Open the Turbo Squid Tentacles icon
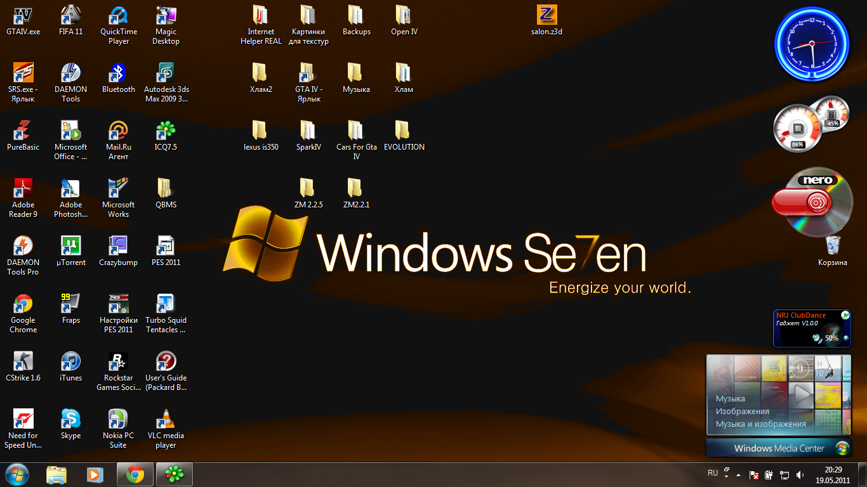 (166, 313)
